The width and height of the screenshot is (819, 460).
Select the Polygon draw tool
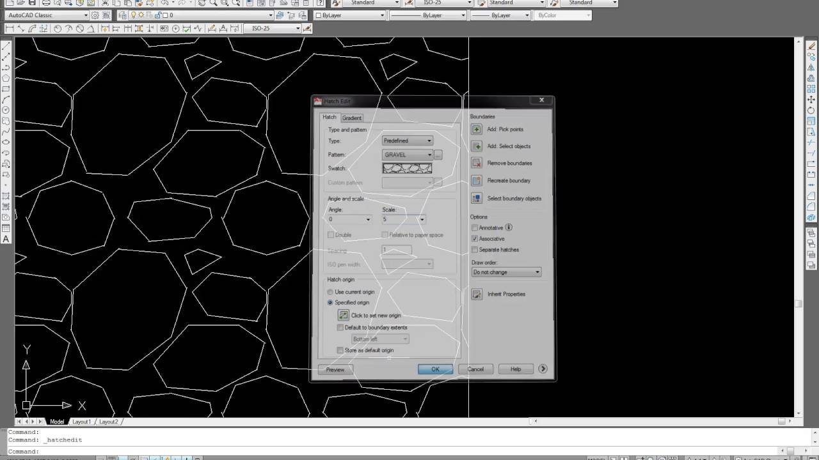tap(6, 78)
